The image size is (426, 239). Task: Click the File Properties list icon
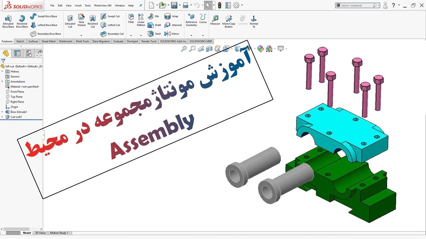[228, 5]
